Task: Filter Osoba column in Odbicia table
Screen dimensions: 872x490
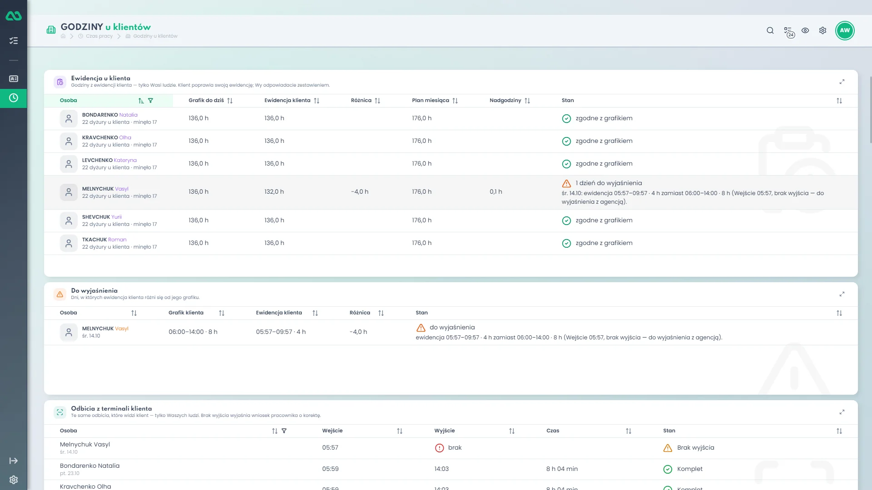Action: (x=284, y=431)
